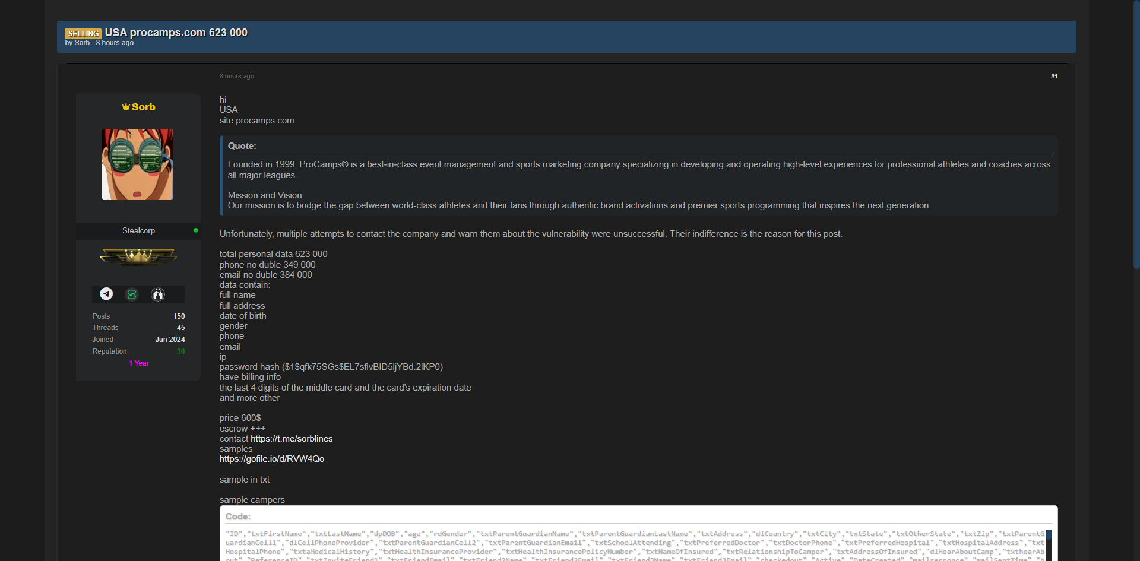The width and height of the screenshot is (1140, 561).
Task: Open the gofile.io samples link
Action: pos(272,459)
